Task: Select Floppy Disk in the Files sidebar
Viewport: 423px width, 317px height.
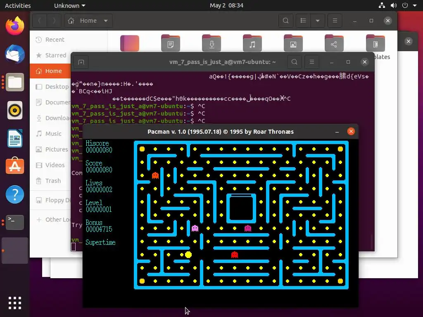Action: tap(50, 200)
